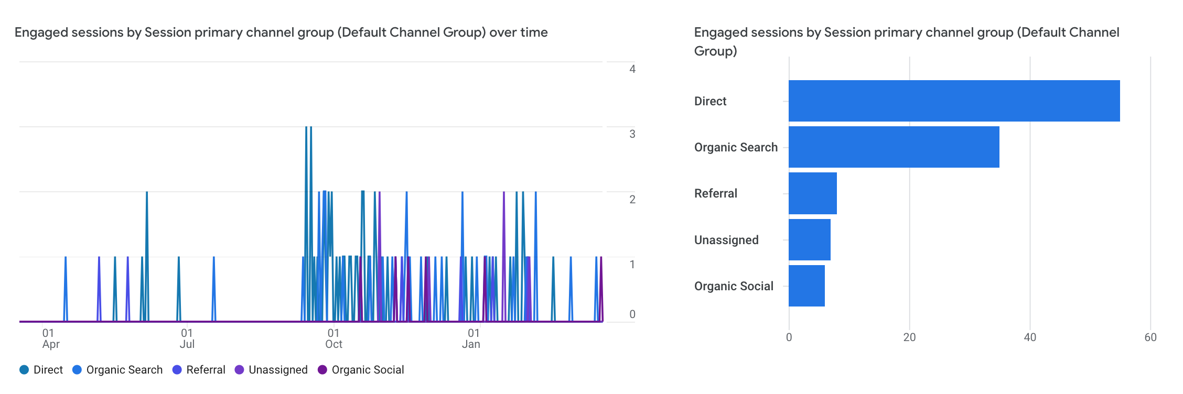The height and width of the screenshot is (394, 1183).
Task: Select the Referral horizontal bar
Action: [812, 193]
